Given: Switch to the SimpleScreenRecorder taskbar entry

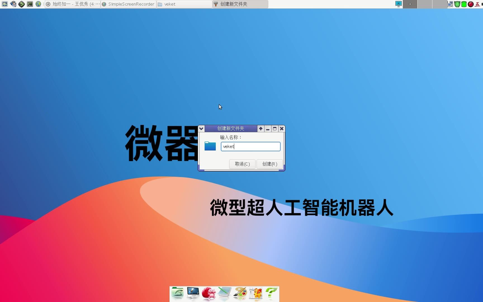Looking at the screenshot, I should [128, 4].
